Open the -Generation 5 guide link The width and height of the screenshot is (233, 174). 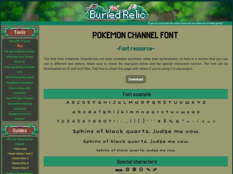tap(20, 168)
